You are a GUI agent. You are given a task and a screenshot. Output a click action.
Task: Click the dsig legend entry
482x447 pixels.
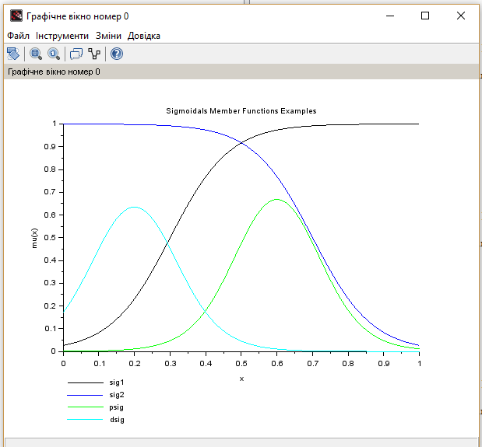[117, 419]
